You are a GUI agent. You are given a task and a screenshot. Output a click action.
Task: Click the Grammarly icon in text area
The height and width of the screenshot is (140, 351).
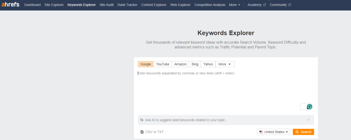pyautogui.click(x=310, y=107)
